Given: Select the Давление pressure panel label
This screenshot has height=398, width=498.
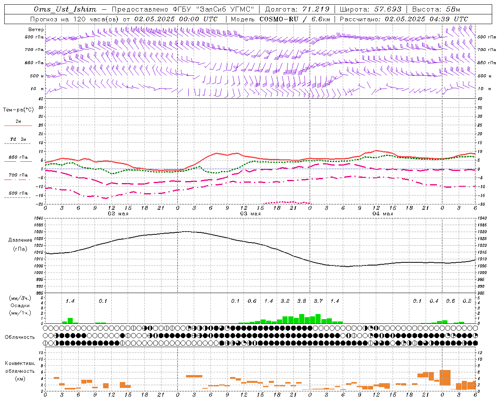Looking at the screenshot, I should 20,240.
